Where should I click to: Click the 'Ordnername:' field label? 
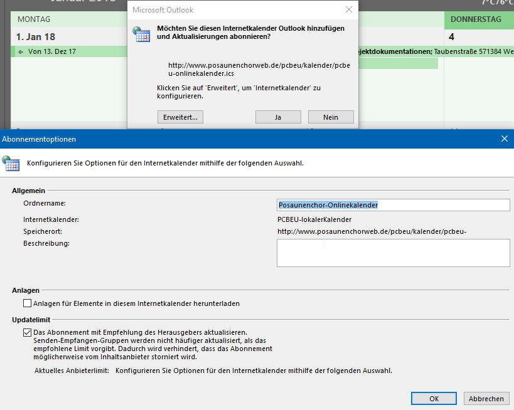45,203
